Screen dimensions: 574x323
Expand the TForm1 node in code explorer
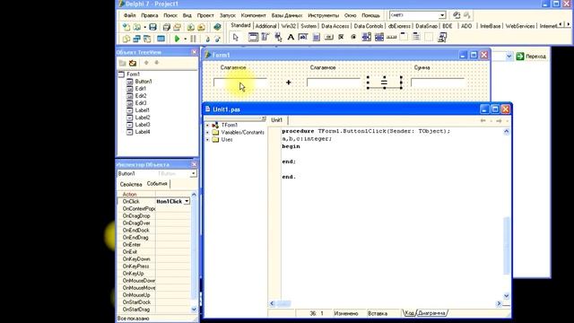pyautogui.click(x=207, y=126)
